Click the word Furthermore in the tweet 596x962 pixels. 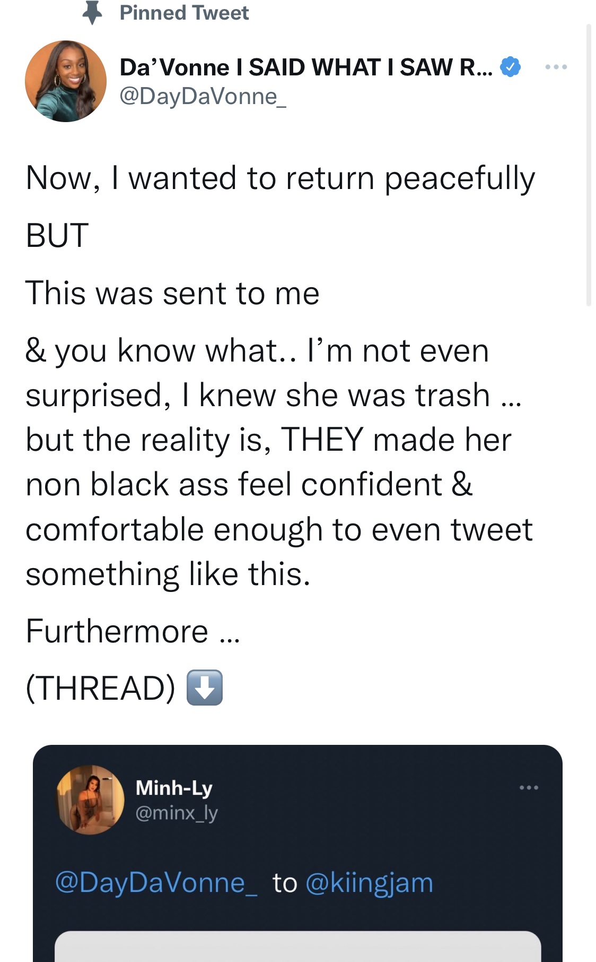point(117,631)
